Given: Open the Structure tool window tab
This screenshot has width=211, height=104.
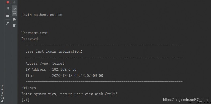Looking at the screenshot, I should click(x=2, y=92).
